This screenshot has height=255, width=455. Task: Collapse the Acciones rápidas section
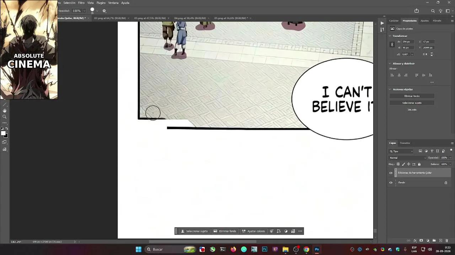click(390, 90)
